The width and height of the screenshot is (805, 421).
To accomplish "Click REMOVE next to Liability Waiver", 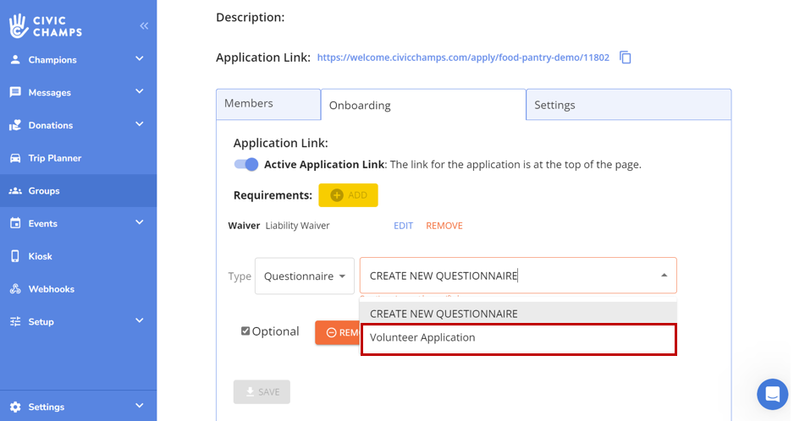I will tap(444, 226).
